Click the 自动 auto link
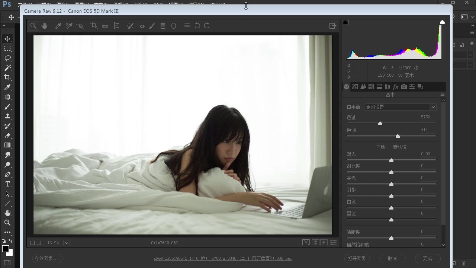Screen dimensions: 476x268 coord(381,147)
